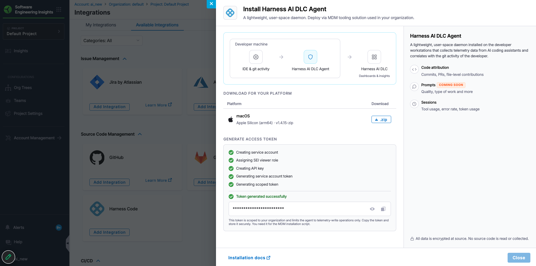
Task: Click the Harness AI DLC Agent header logo
Action: pyautogui.click(x=230, y=13)
